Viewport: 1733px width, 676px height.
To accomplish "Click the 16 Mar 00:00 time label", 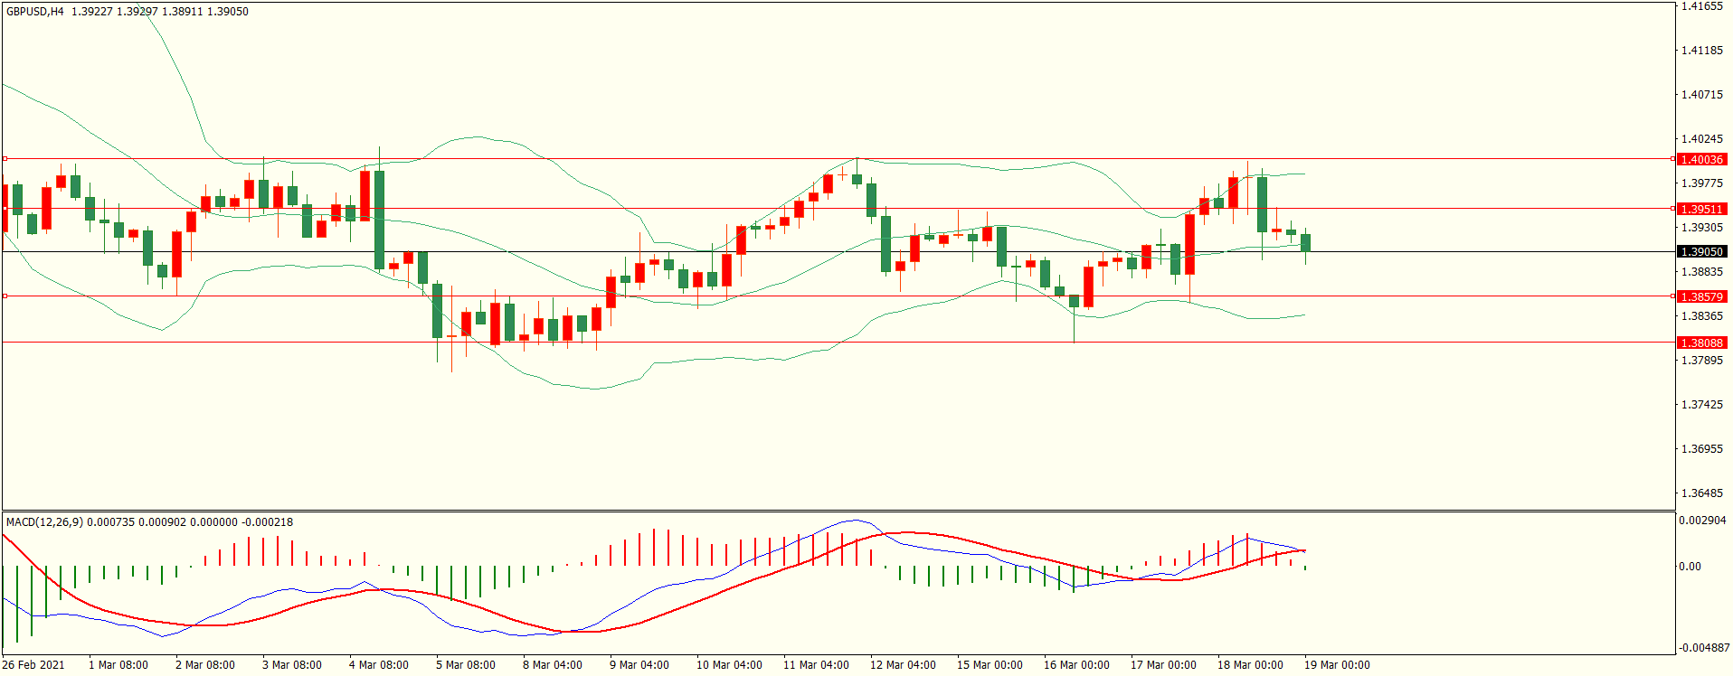I will tap(1076, 665).
